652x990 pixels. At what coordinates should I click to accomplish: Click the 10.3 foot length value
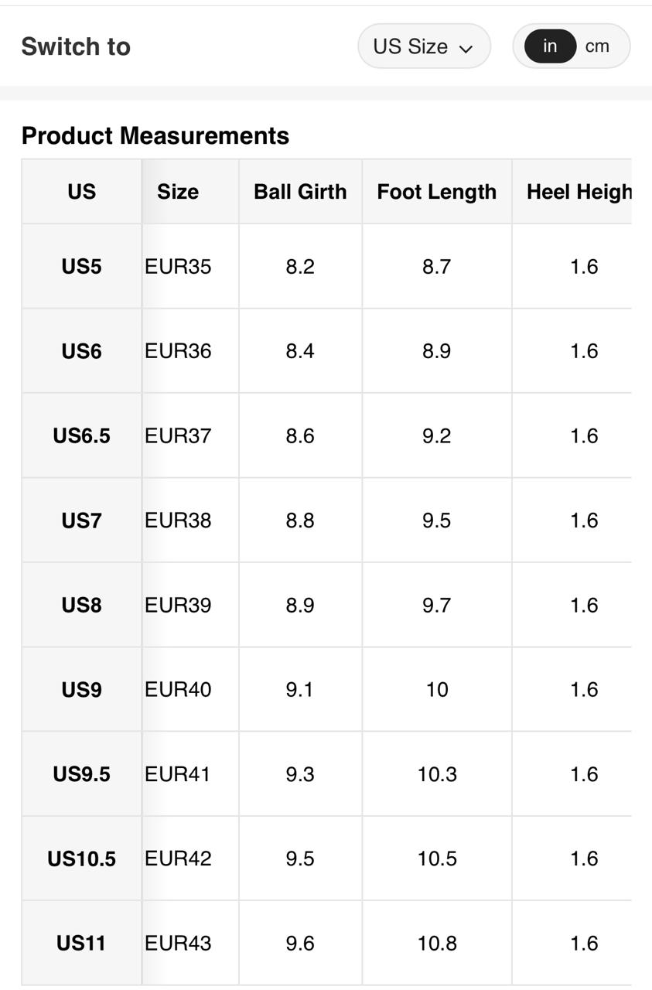point(437,774)
